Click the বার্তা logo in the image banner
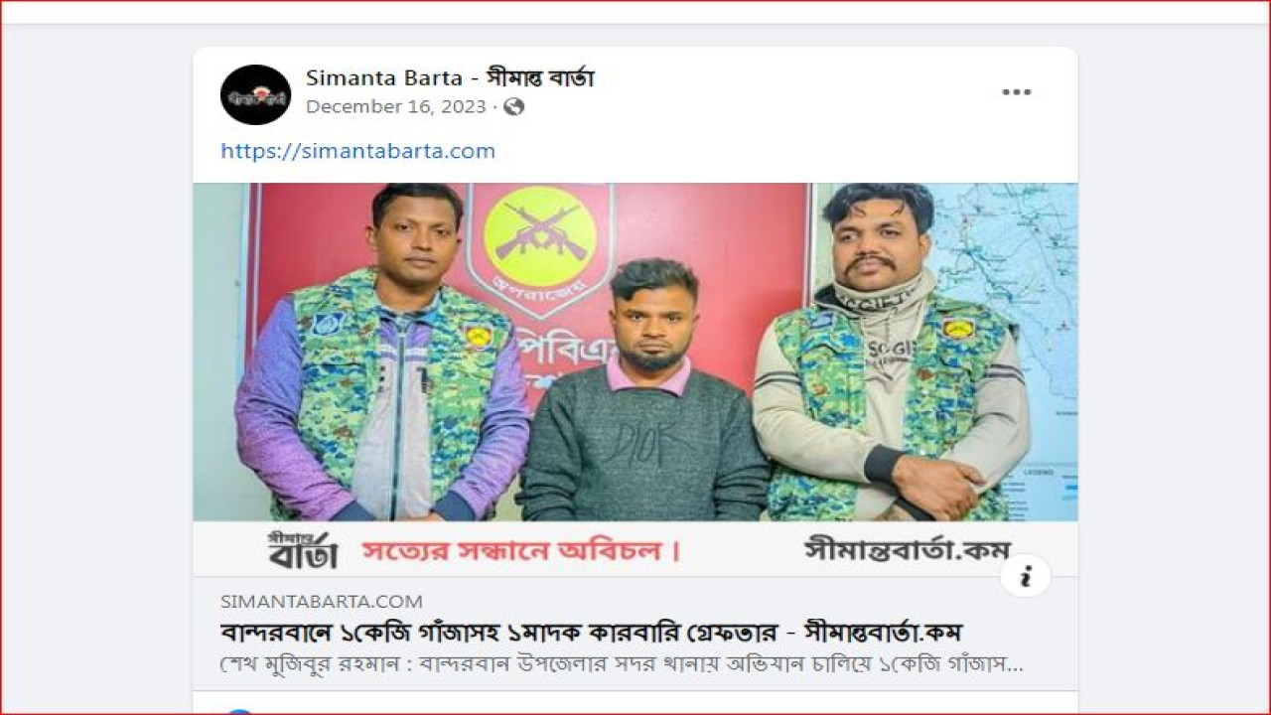The image size is (1271, 715). click(302, 550)
